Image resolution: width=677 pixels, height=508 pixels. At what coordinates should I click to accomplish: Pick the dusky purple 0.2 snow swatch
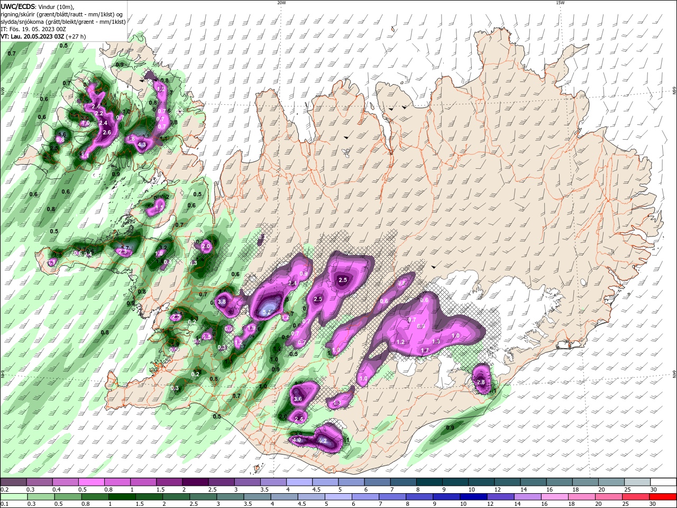pyautogui.click(x=13, y=482)
